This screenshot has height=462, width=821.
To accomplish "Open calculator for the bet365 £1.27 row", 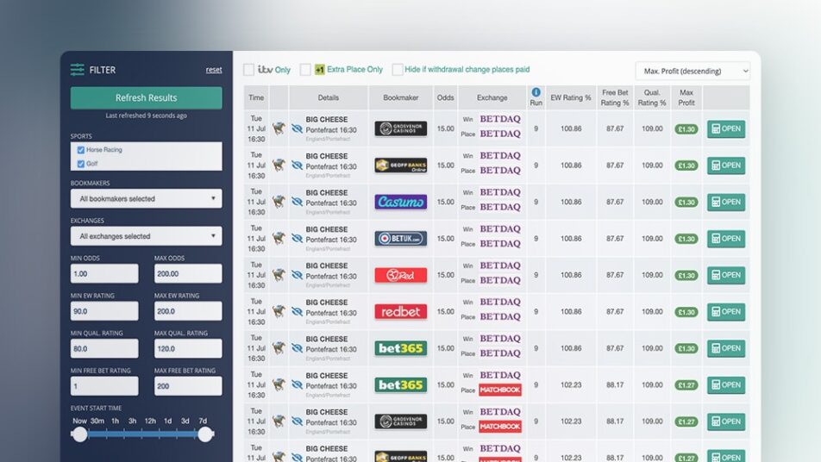I will point(726,385).
